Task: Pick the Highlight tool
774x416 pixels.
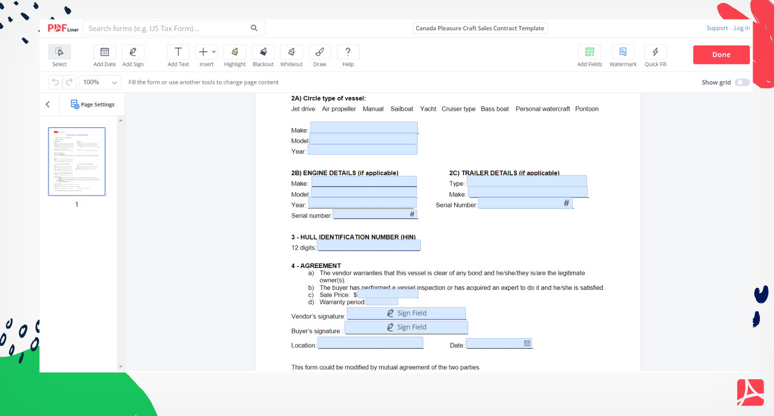Action: coord(235,56)
